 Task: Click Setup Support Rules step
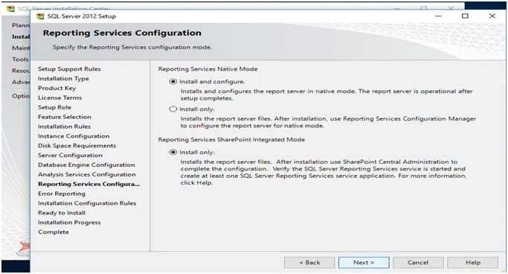[x=69, y=68]
